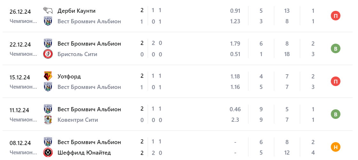Click West Bromwich crest in 11.12.24 match

point(48,109)
